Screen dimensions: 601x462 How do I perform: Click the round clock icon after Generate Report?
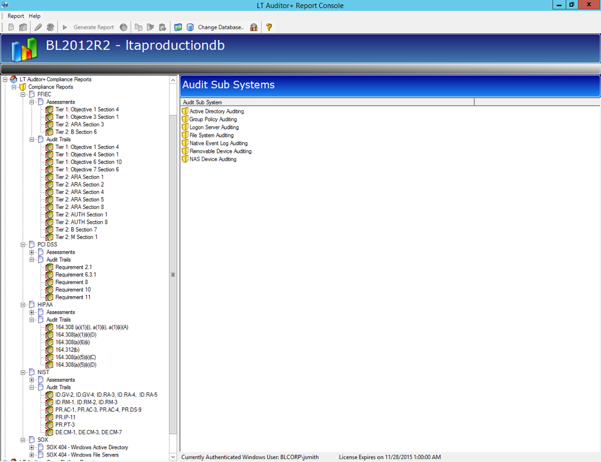point(123,27)
